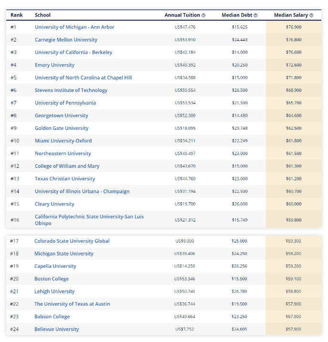328x342 pixels.
Task: Click median debt value $26,600
Action: [x=240, y=204]
